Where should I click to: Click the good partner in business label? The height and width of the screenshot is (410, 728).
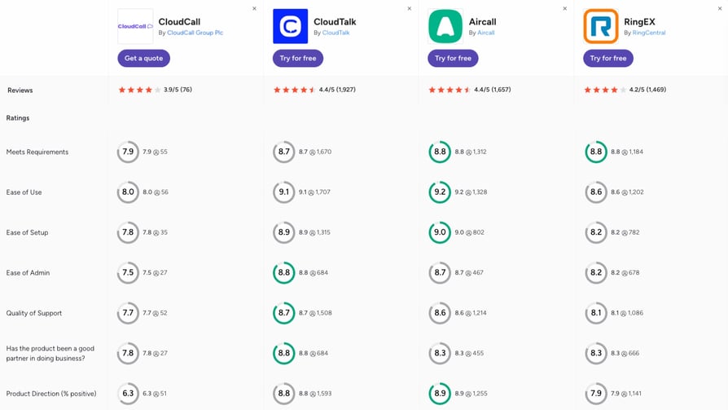(50, 353)
